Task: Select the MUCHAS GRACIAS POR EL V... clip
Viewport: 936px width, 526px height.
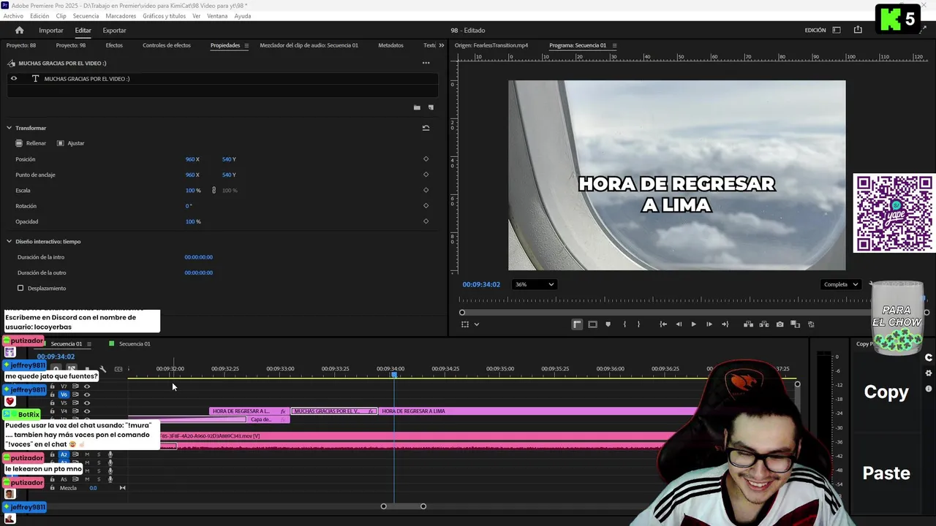Action: tap(334, 411)
